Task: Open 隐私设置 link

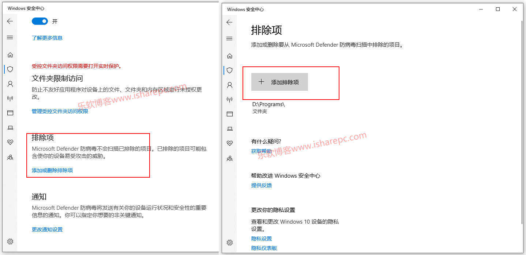Action: [x=262, y=239]
